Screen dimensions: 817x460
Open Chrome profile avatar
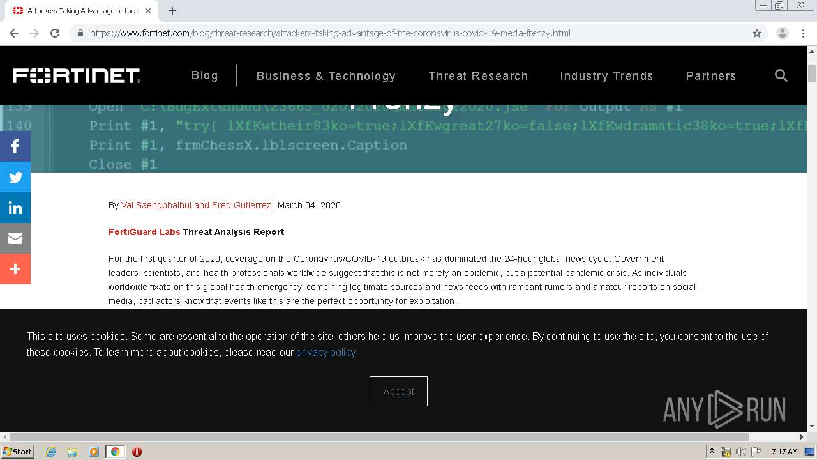782,33
